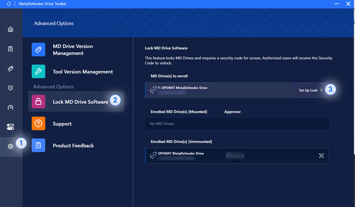Click the MD Drive[s] to enroll heading
Screen dimensions: 355x207
click(x=169, y=76)
